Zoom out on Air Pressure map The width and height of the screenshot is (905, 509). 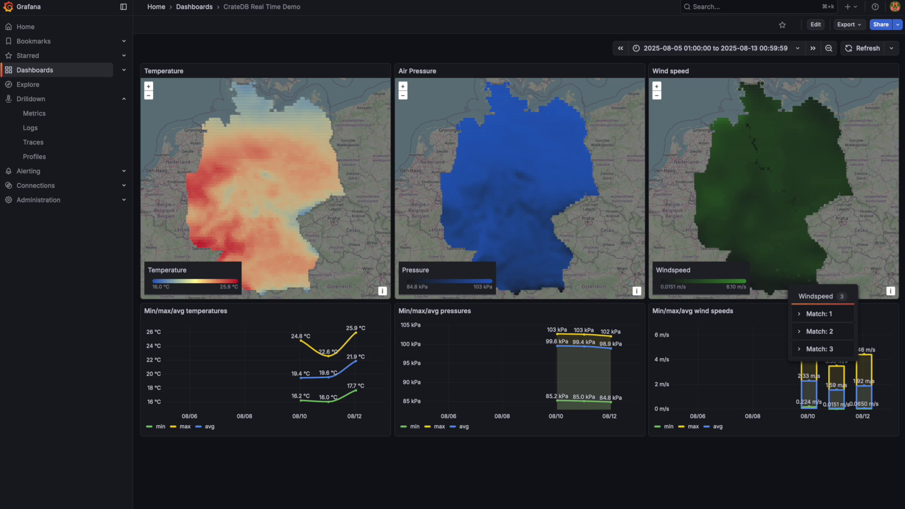pos(403,95)
